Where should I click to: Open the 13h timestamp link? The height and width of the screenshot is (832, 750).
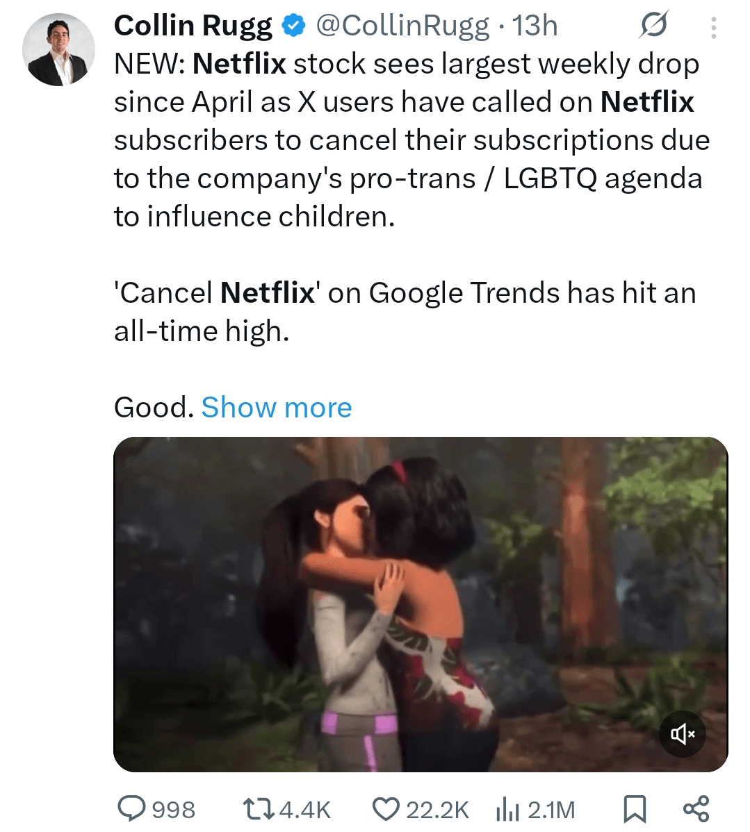(x=535, y=26)
